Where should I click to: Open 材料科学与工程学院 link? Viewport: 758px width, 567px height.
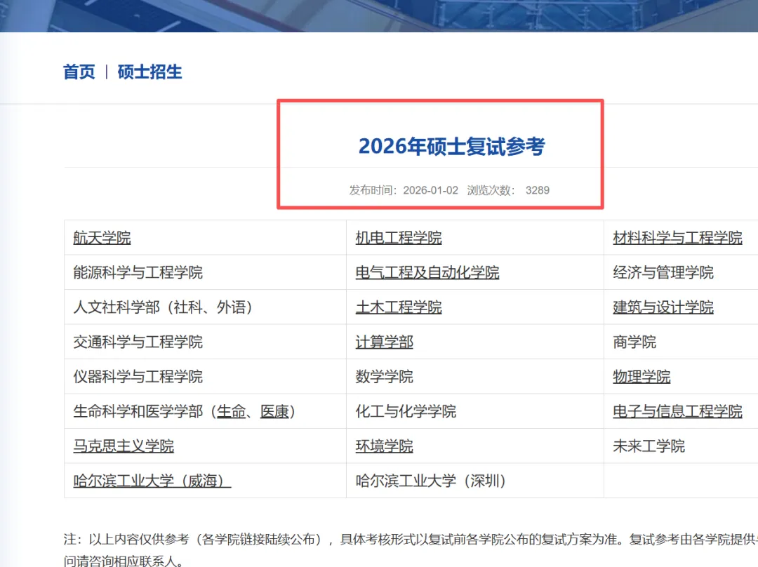click(678, 238)
